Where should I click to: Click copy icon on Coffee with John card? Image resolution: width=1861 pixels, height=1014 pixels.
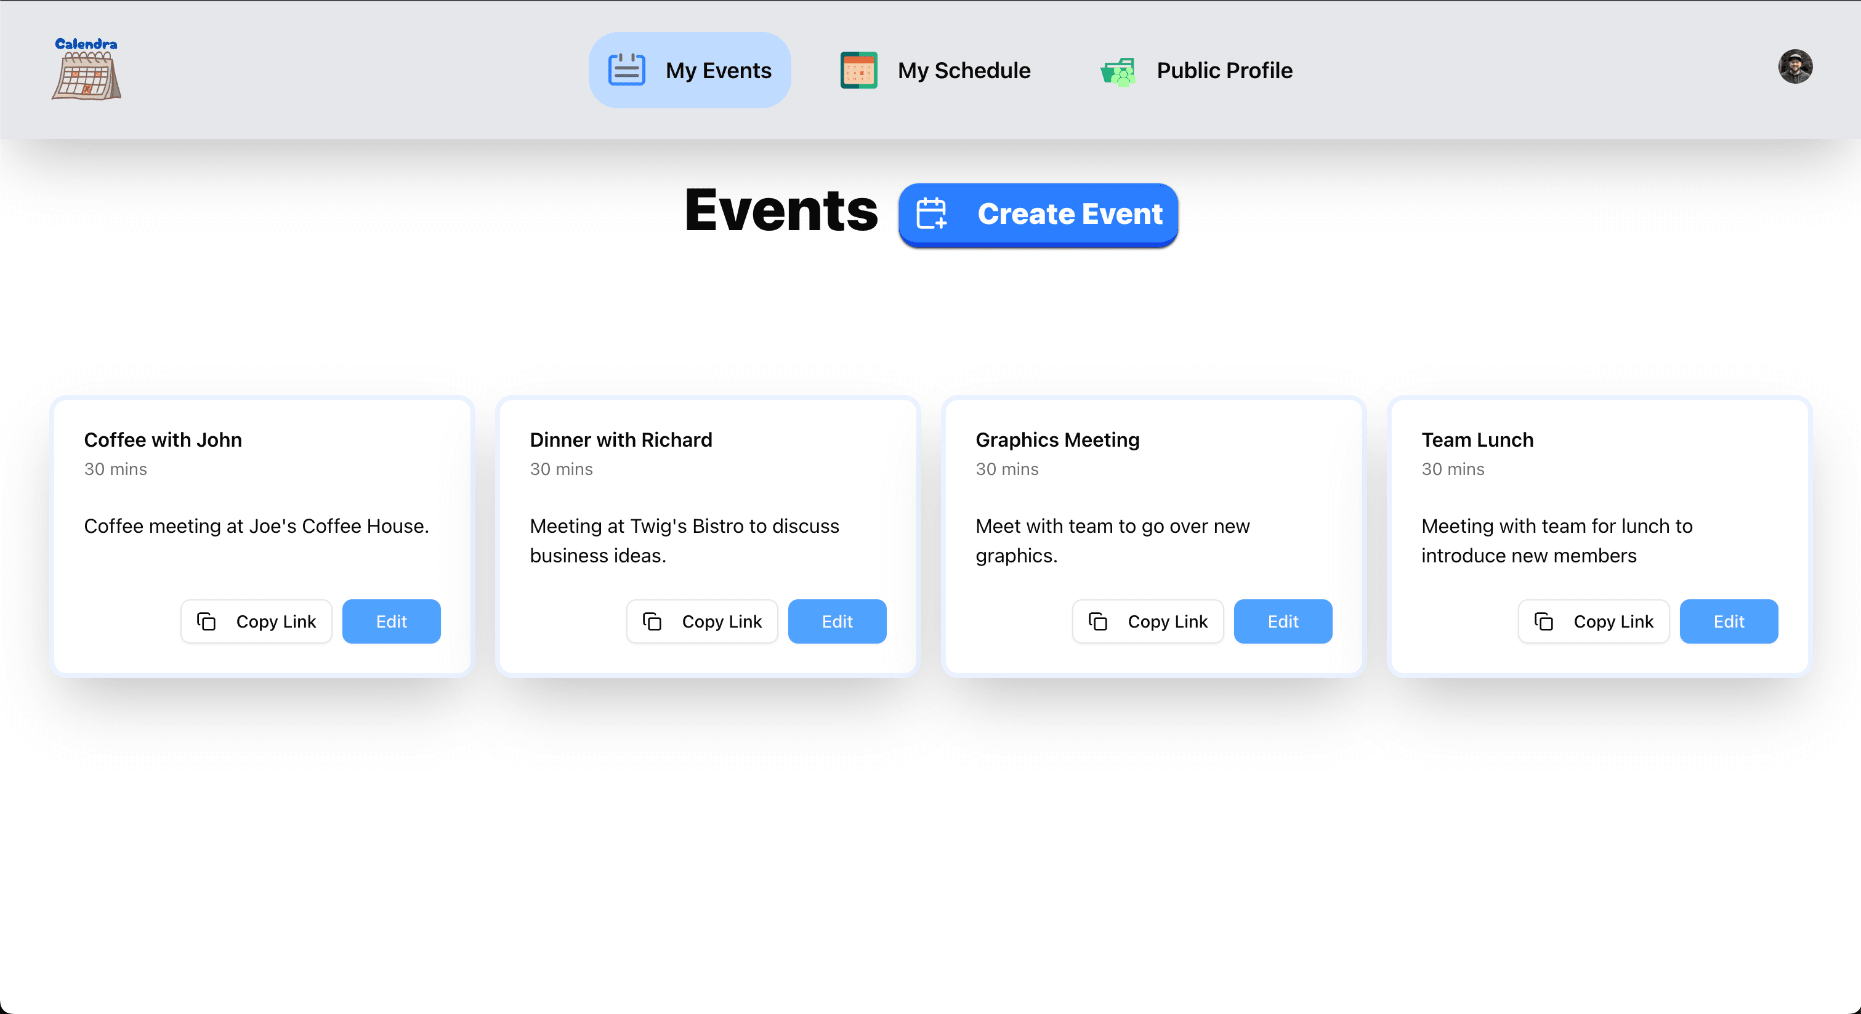coord(207,621)
